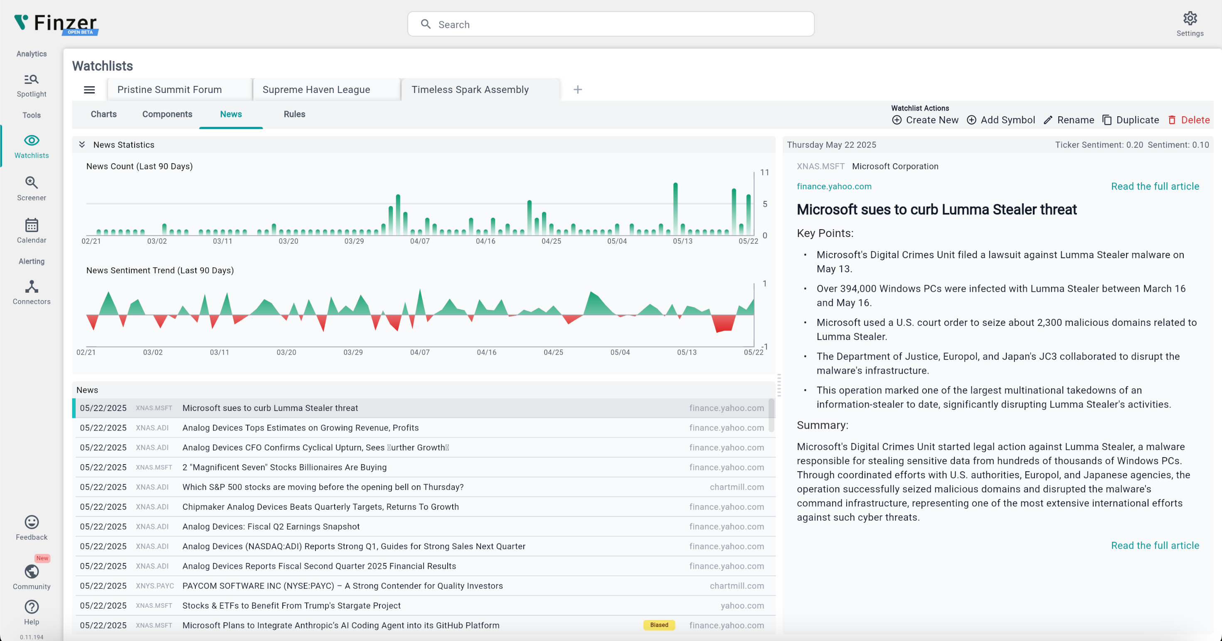The image size is (1222, 641).
Task: Open finance.yahoo.com source link in article
Action: tap(834, 186)
